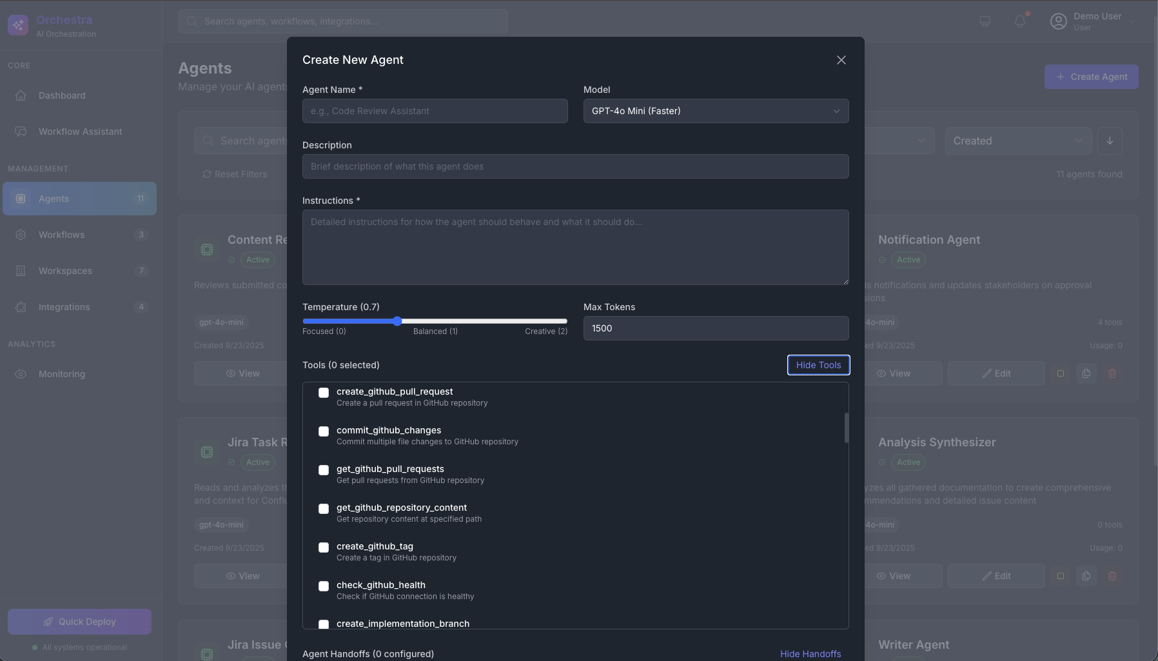Open Integrations from the sidebar
The height and width of the screenshot is (661, 1158).
[x=64, y=307]
